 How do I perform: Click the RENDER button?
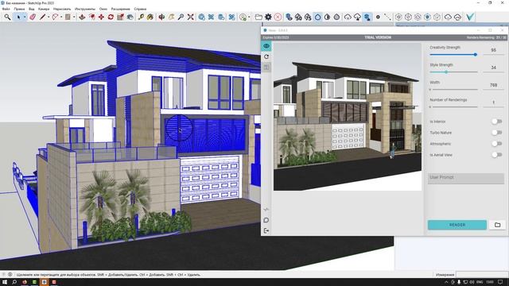[457, 225]
